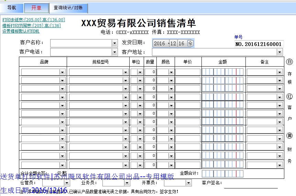Open tenth row 单位 dropdown
The image size is (296, 196).
140,147
